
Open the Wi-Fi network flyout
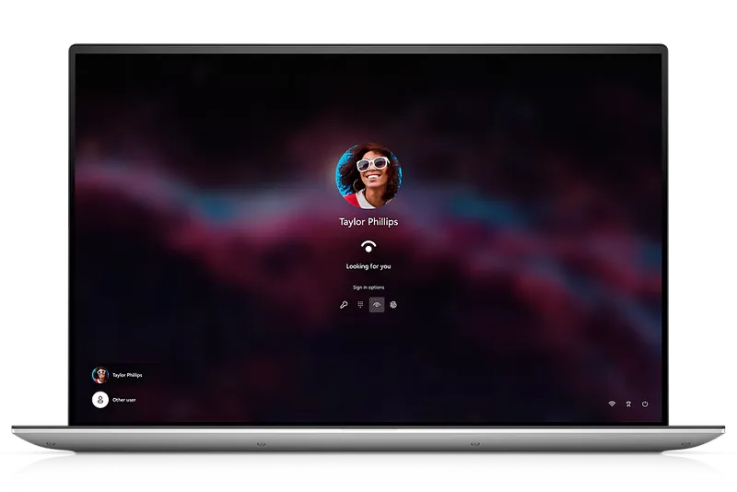coord(611,404)
